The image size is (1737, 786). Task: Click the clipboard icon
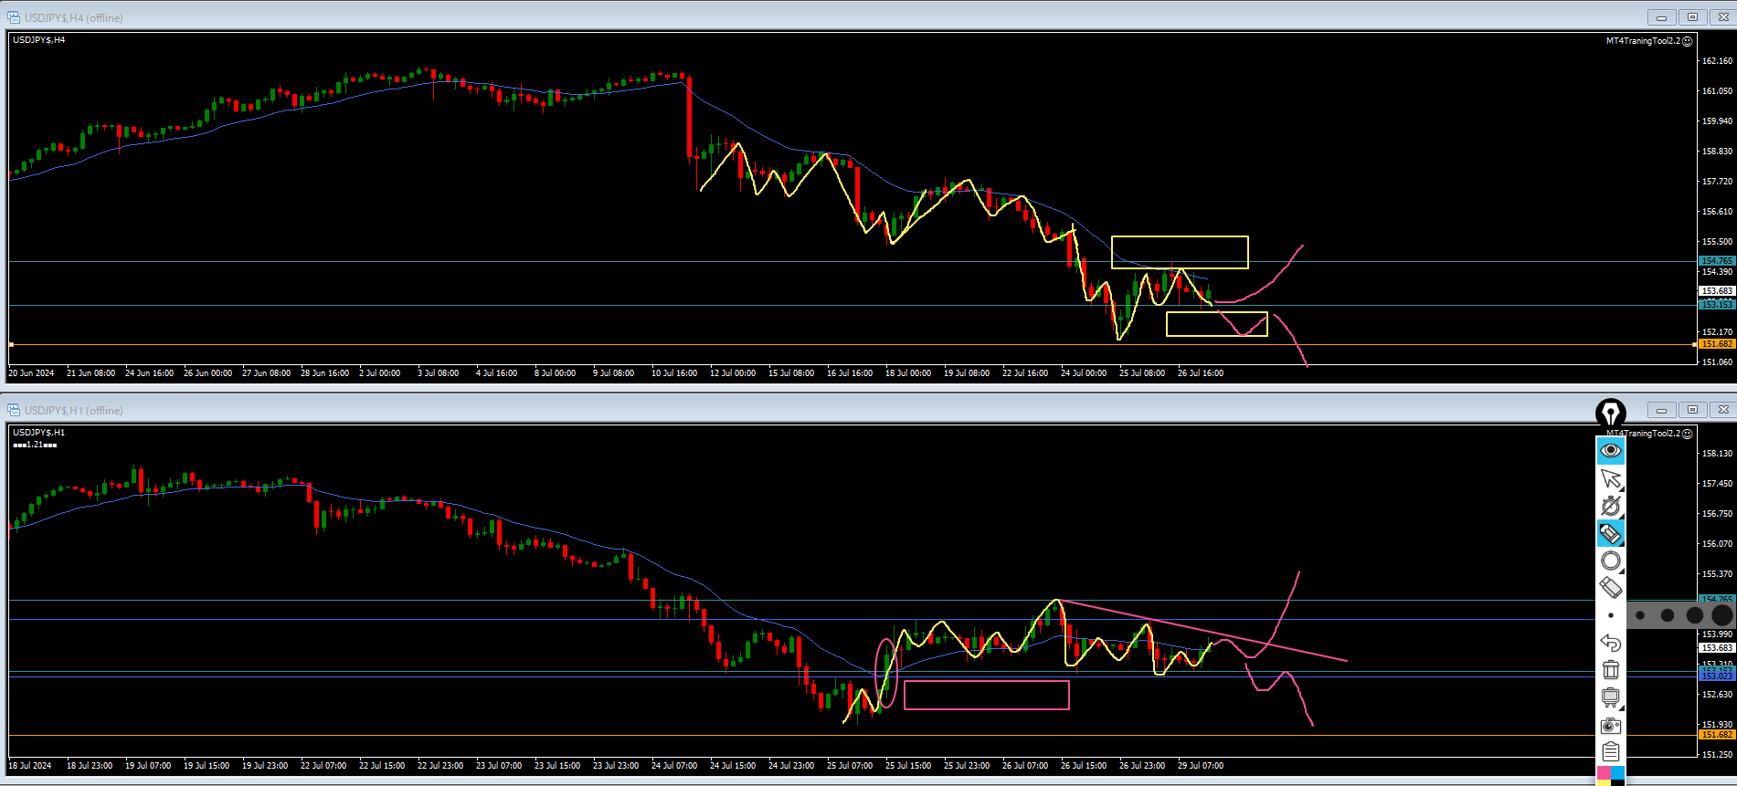(1610, 752)
